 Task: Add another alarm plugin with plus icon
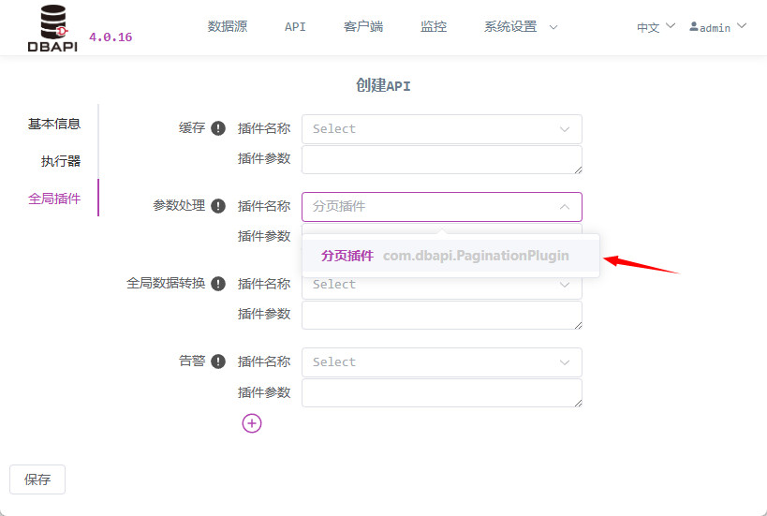252,423
